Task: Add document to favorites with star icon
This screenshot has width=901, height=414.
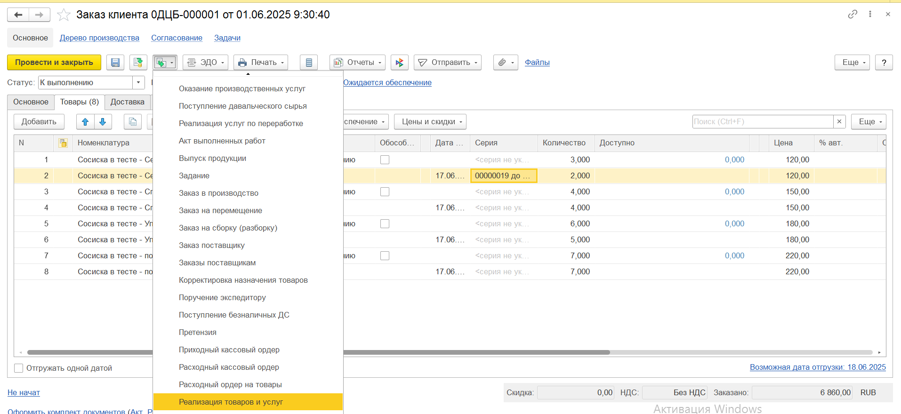Action: pyautogui.click(x=64, y=15)
